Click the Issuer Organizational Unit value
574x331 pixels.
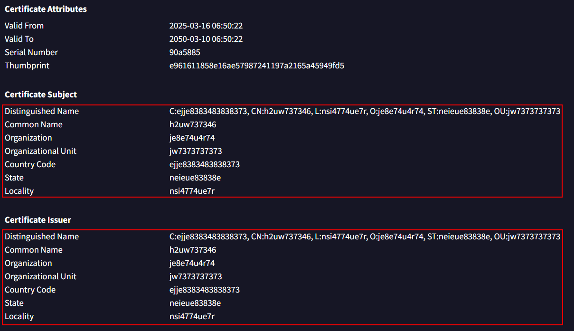tap(196, 276)
